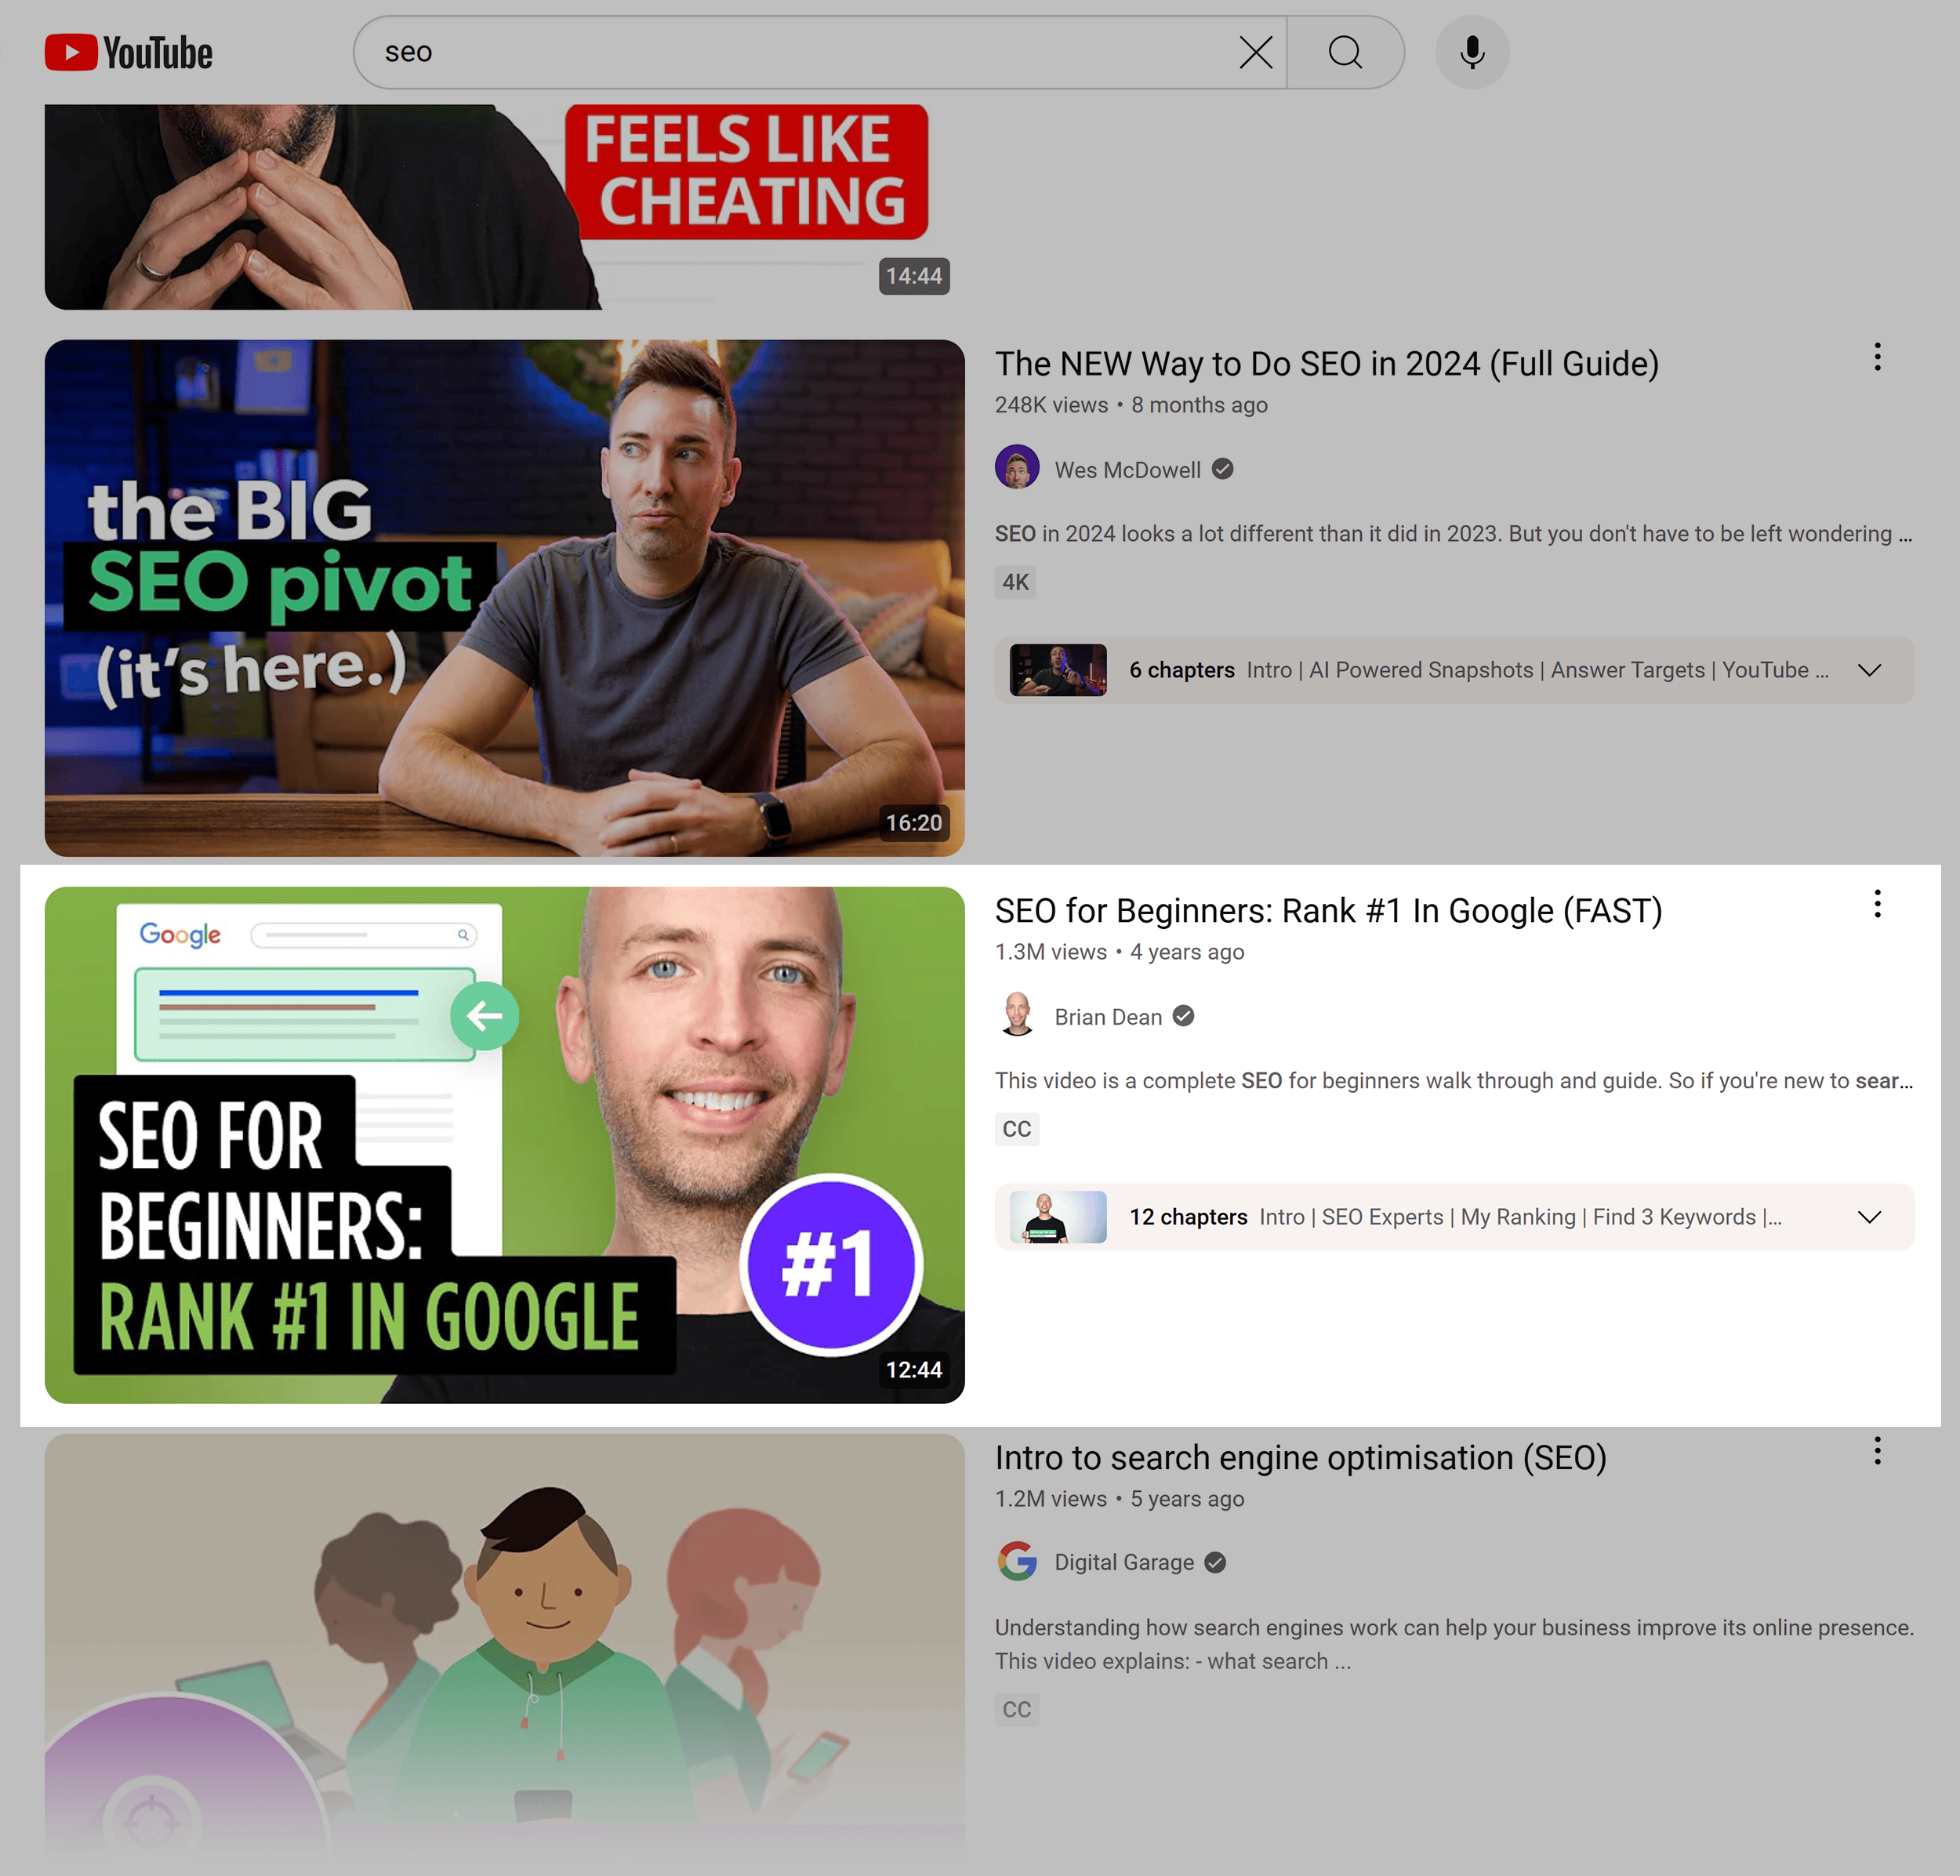Viewport: 1960px width, 1876px height.
Task: Click Digital Garage Google logo avatar
Action: [x=1017, y=1561]
